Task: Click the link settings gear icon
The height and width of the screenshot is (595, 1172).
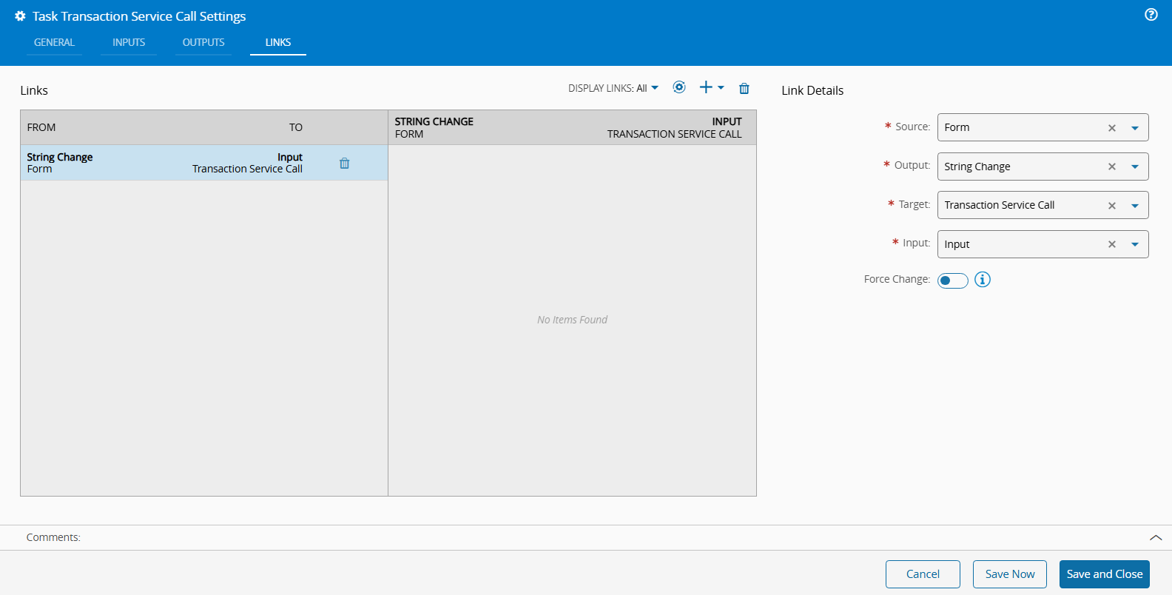Action: [678, 87]
